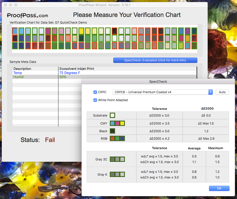
Task: Select the Humid row label
Action: click(19, 77)
